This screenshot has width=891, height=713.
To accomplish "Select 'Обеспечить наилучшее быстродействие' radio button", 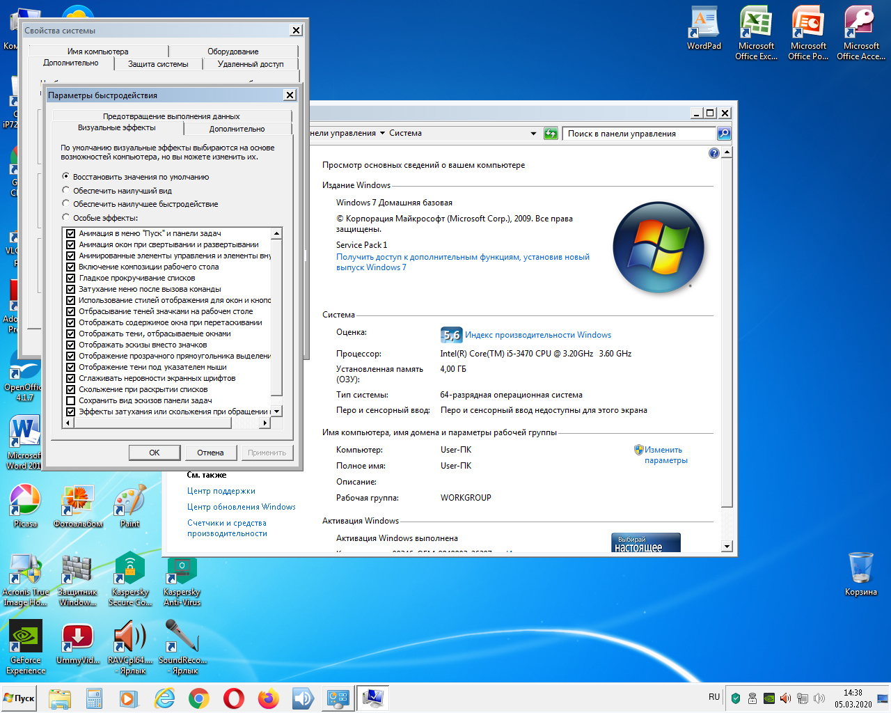I will coord(66,204).
